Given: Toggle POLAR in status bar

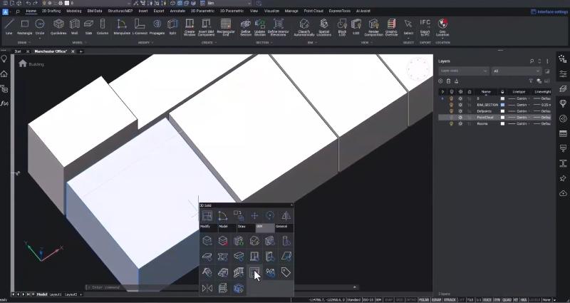Looking at the screenshot, I should click(424, 300).
